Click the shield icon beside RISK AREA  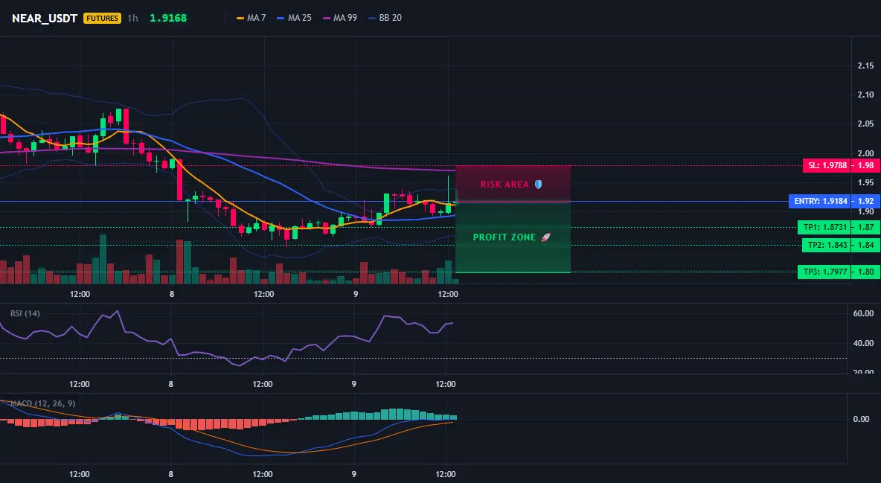pyautogui.click(x=538, y=185)
